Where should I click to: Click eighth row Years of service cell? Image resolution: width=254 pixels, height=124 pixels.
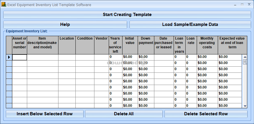point(115,100)
